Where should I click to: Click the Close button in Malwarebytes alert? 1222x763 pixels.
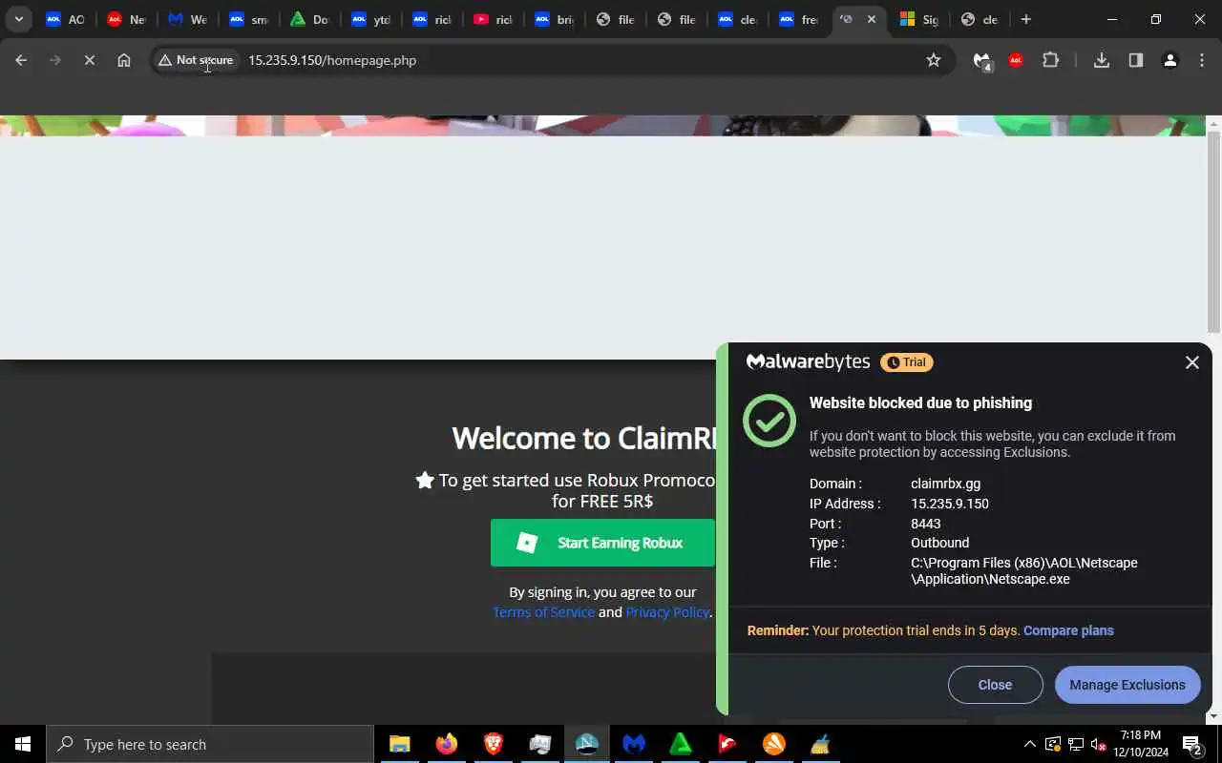(x=995, y=685)
